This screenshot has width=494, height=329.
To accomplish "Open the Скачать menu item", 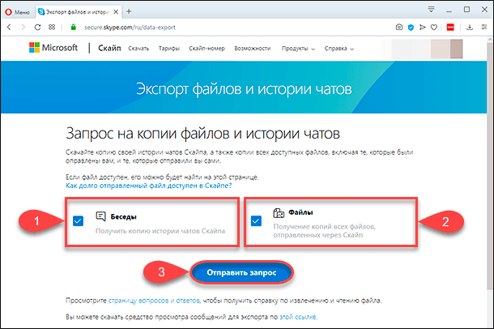I will (138, 49).
